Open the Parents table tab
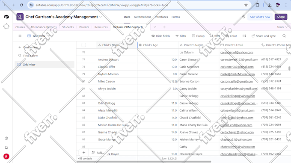Viewport: 291px width, 163px height. click(x=84, y=27)
